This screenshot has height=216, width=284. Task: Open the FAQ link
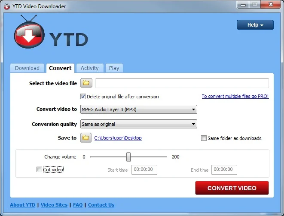(x=78, y=205)
